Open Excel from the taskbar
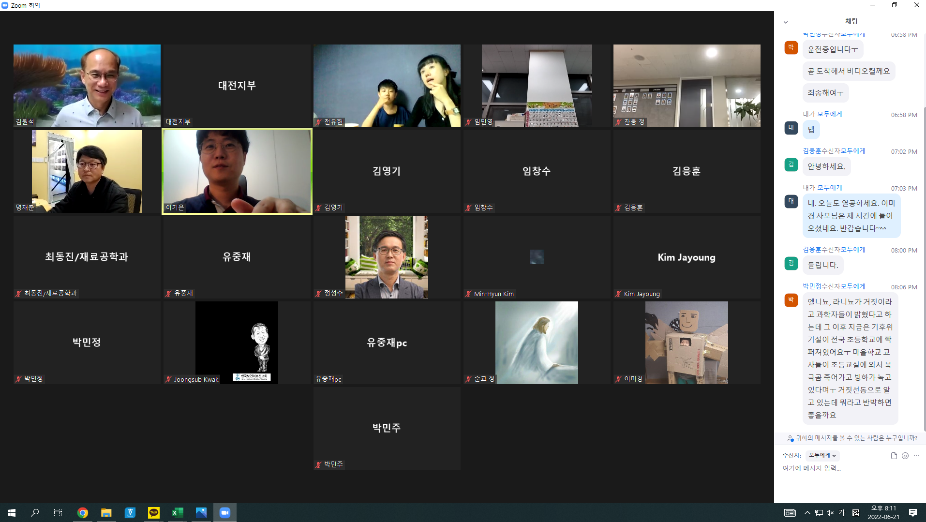The image size is (926, 522). [x=178, y=513]
